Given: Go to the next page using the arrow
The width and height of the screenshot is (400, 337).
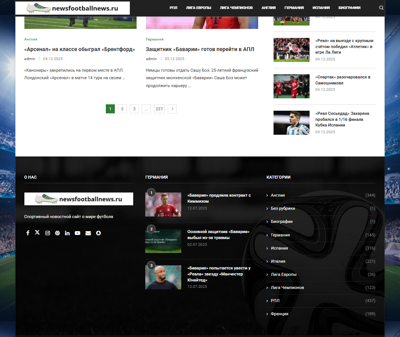Looking at the screenshot, I should tap(172, 109).
